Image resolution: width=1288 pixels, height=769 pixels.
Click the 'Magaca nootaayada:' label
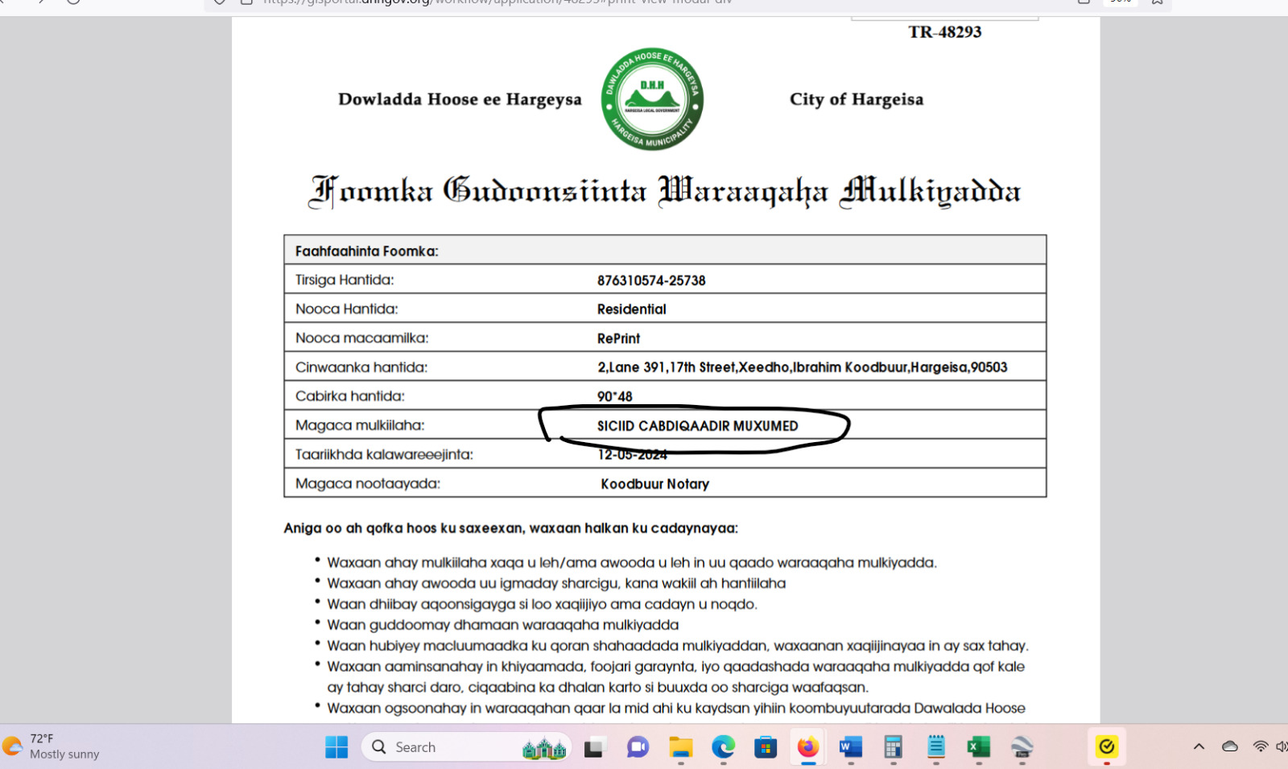tap(368, 483)
